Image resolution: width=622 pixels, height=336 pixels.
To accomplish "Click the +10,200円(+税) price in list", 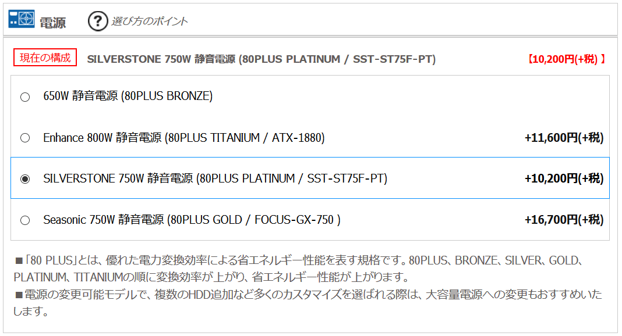I will click(x=564, y=178).
